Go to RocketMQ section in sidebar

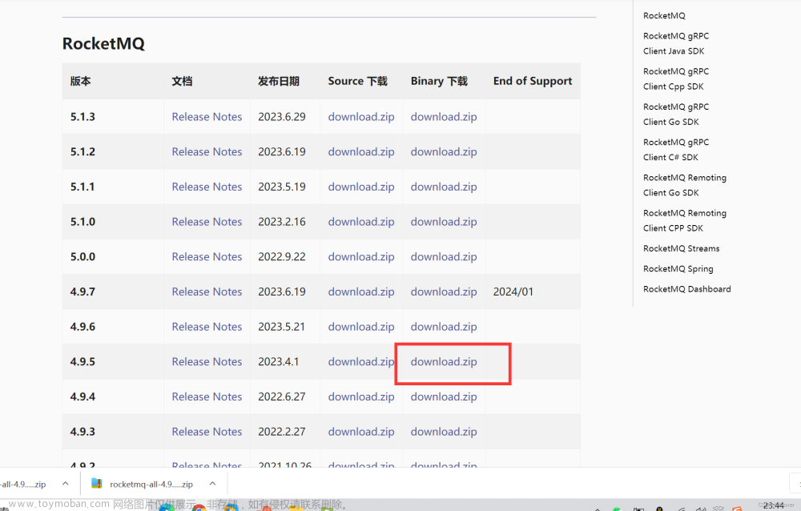pos(664,16)
